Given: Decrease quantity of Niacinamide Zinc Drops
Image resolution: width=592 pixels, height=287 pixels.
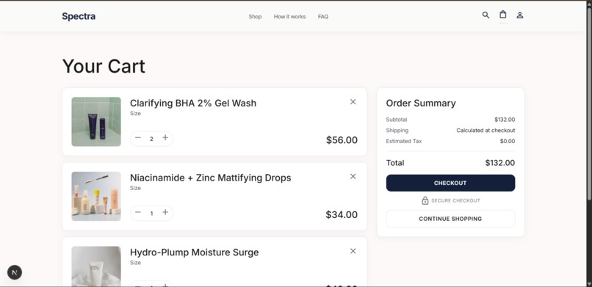Looking at the screenshot, I should coord(138,213).
